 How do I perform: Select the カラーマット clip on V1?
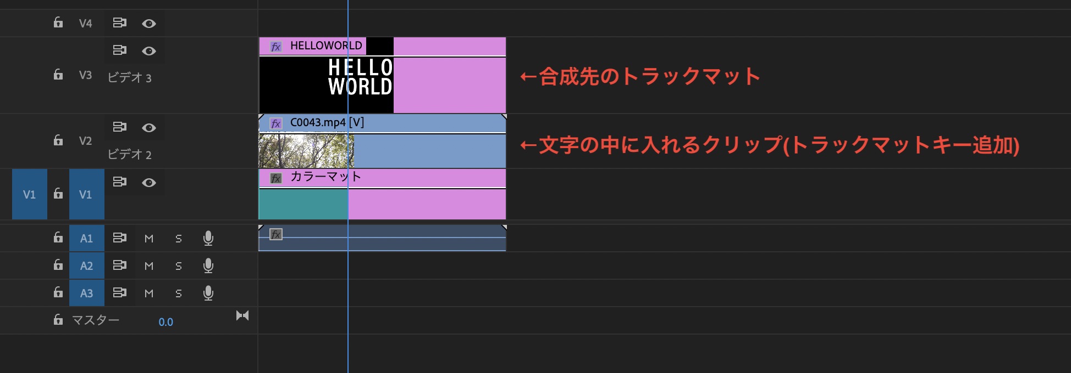click(382, 203)
